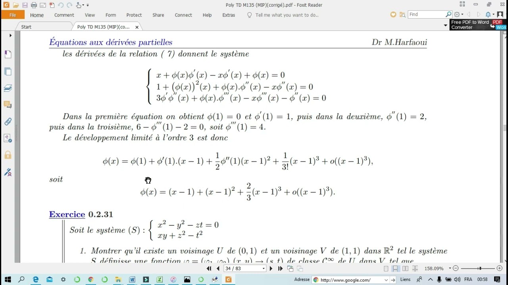Go to the previous search result arrow
This screenshot has width=508, height=285.
469,15
